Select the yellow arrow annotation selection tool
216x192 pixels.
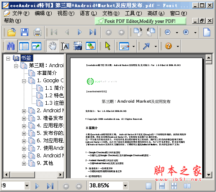(108, 46)
